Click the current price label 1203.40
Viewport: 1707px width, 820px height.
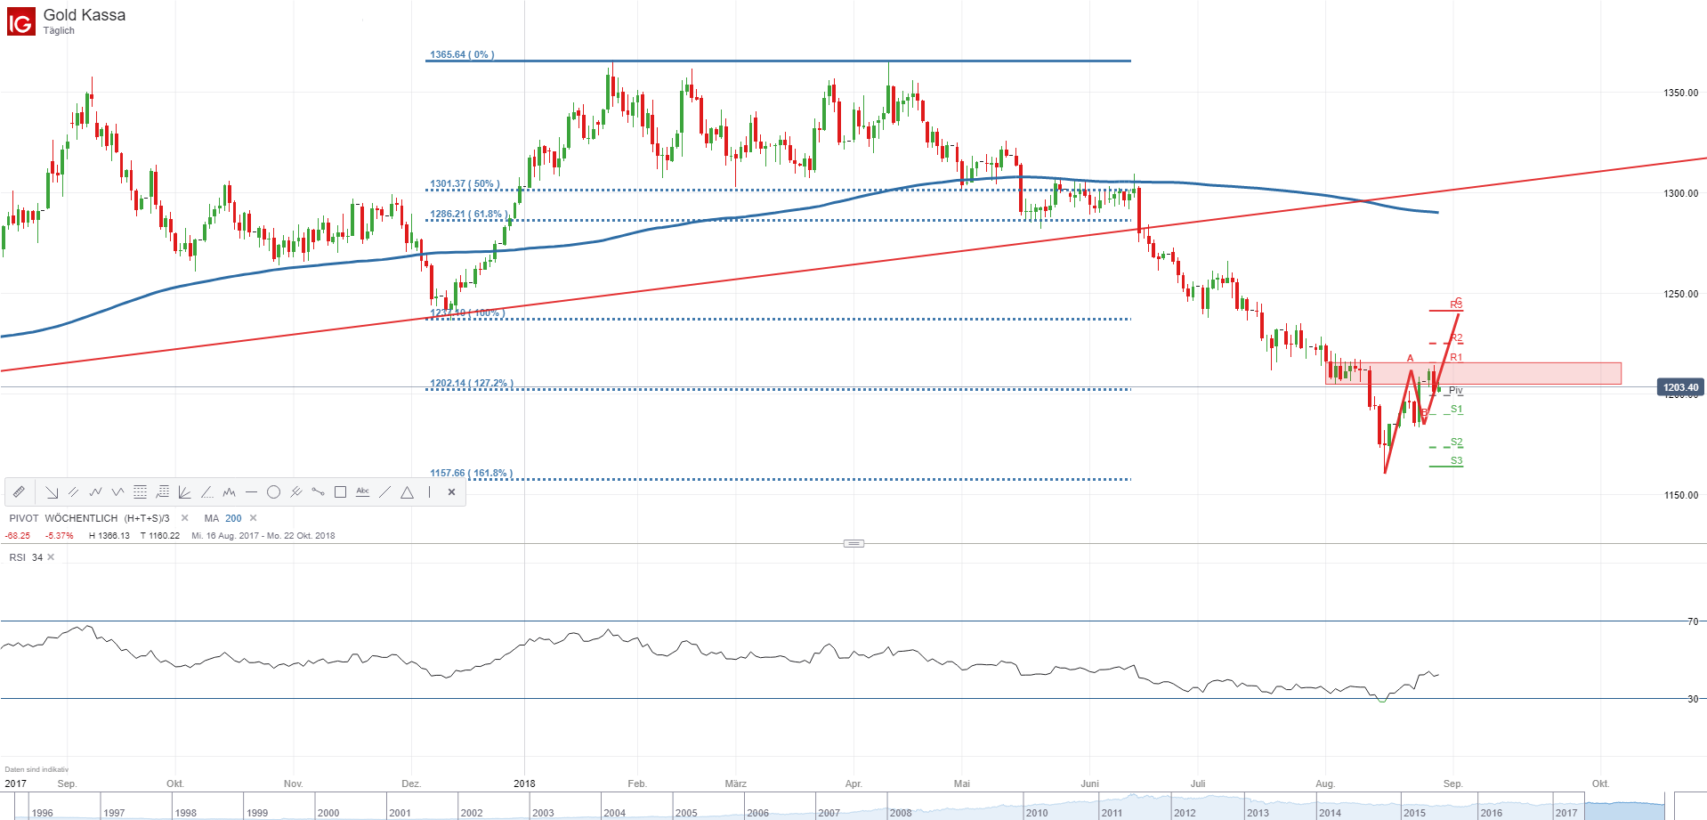pos(1681,387)
